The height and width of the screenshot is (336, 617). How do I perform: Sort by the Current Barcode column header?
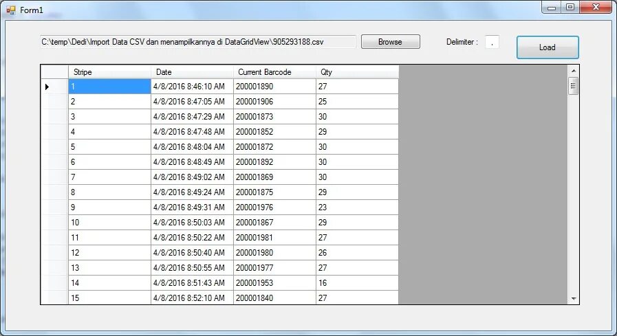pos(274,72)
